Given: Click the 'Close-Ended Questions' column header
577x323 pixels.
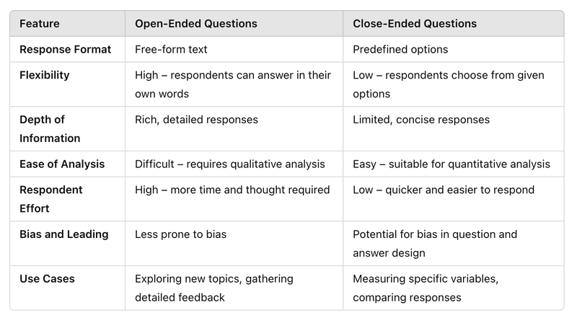Looking at the screenshot, I should click(414, 24).
